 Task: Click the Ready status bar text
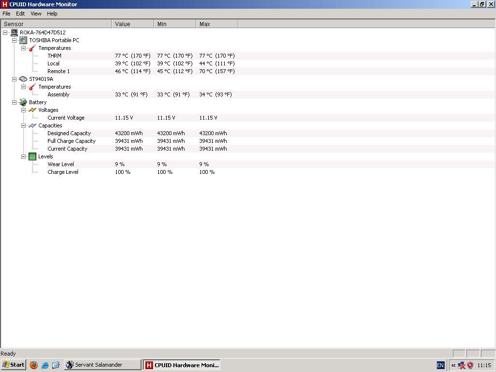[x=8, y=354]
